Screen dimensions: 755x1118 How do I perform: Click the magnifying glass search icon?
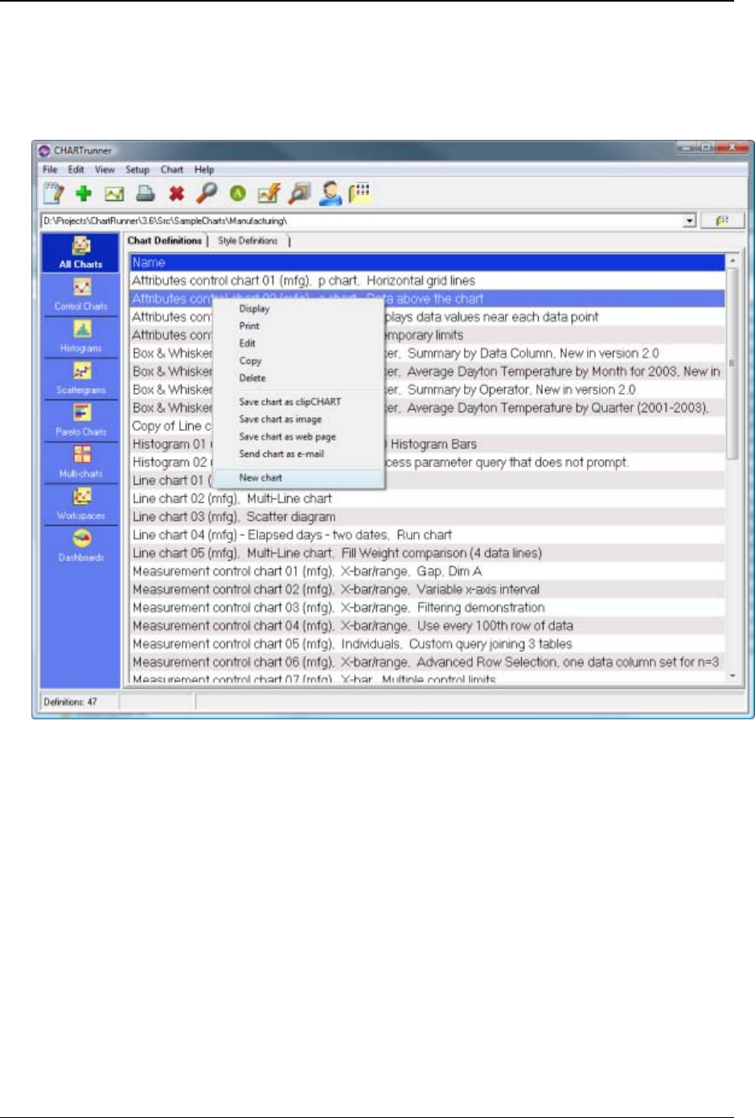pos(207,193)
